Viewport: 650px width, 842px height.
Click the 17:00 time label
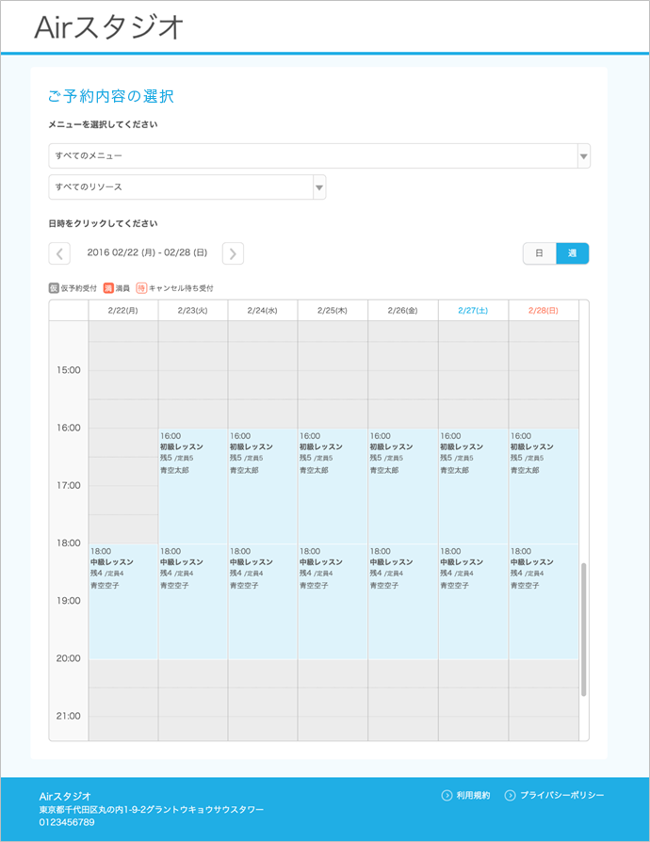coord(68,485)
